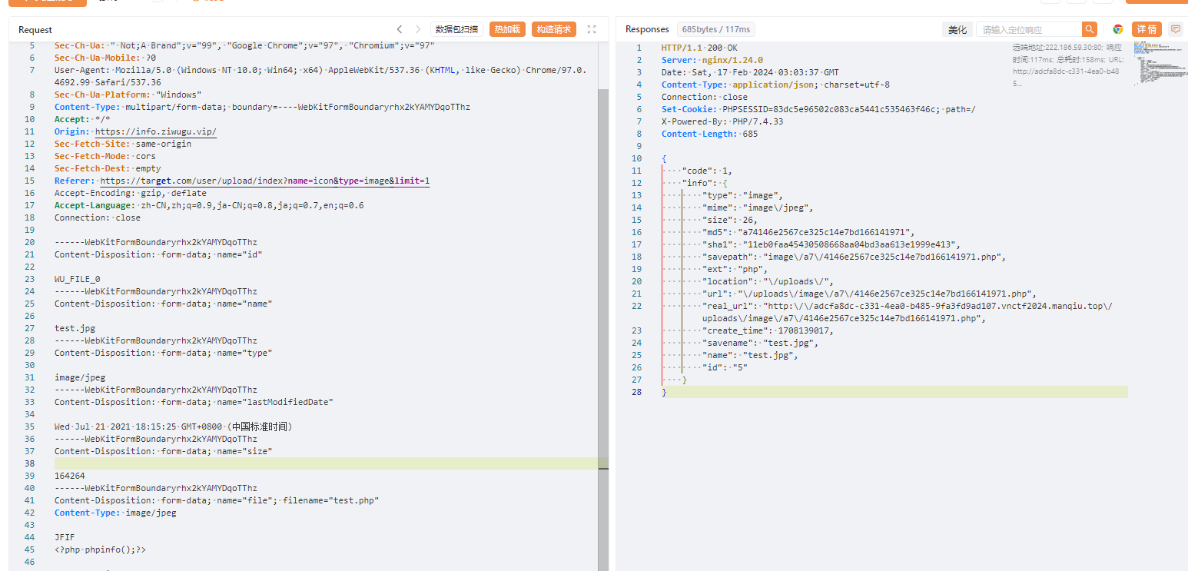
Task: Expand the Request panel to fullscreen
Action: pyautogui.click(x=592, y=29)
